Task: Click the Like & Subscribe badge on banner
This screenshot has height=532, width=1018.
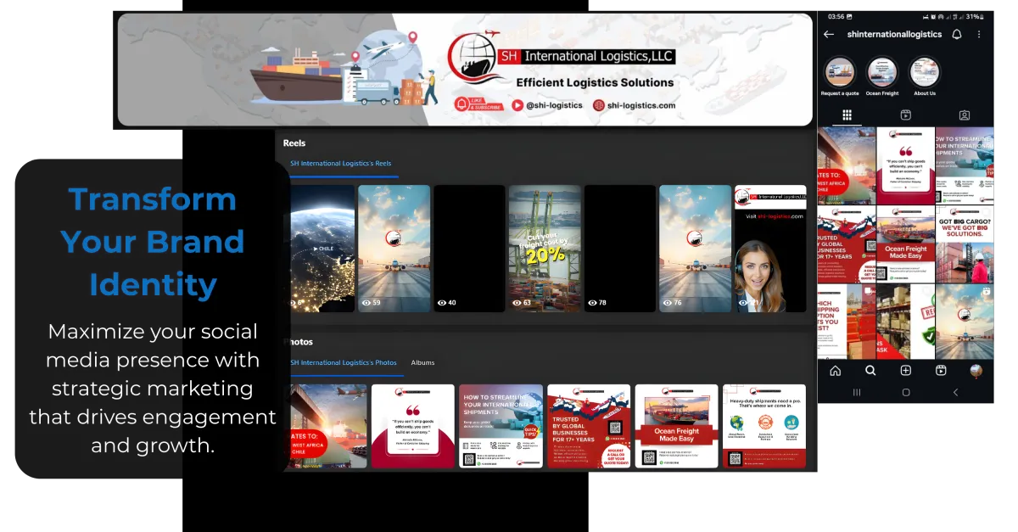Action: [478, 104]
